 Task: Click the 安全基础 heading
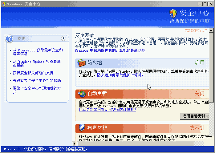click(85, 35)
